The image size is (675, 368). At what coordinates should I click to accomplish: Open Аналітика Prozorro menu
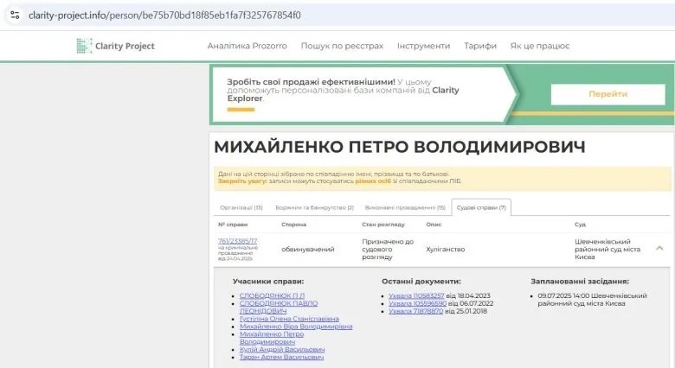(248, 46)
